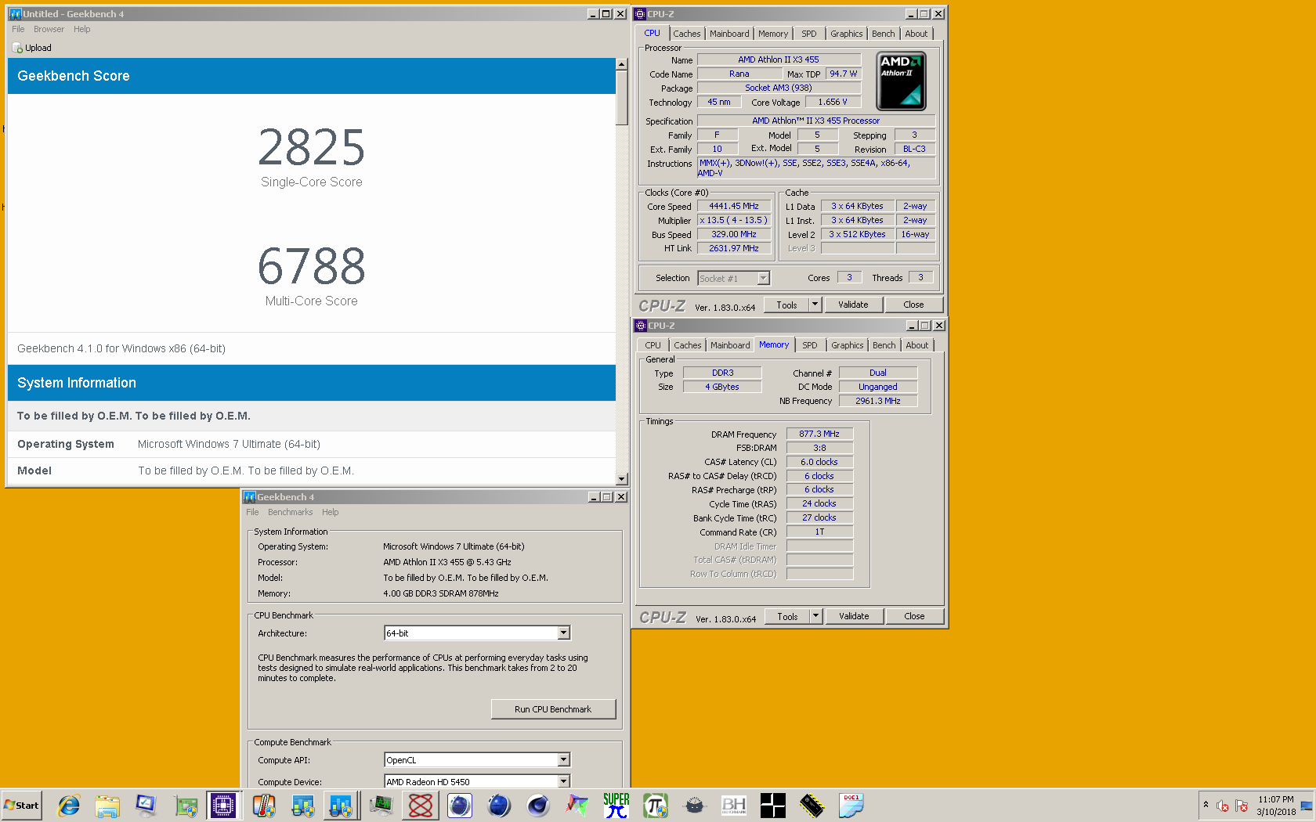This screenshot has width=1316, height=822.
Task: Click scrollbar up arrow in Geekbench results
Action: (x=622, y=64)
